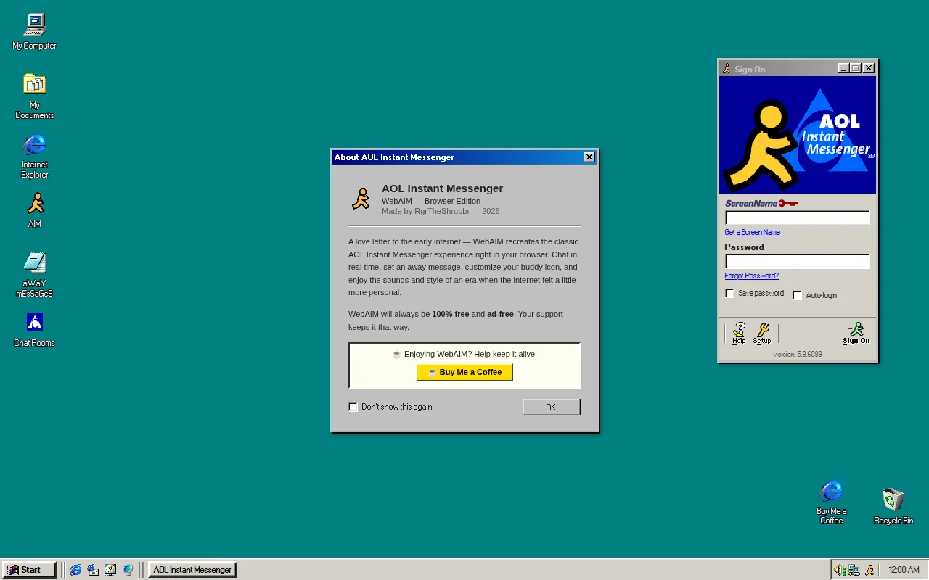
Task: Click the AIM running man tray icon
Action: [x=869, y=570]
